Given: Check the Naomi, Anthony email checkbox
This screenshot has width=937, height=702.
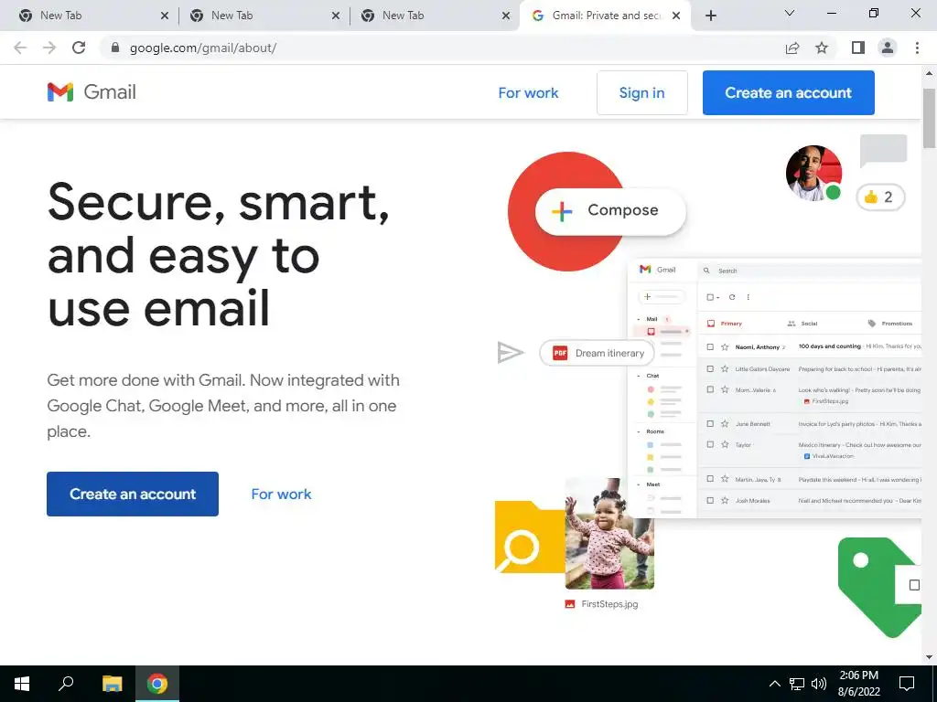Looking at the screenshot, I should point(710,346).
